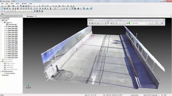
Task: Click the blue globe icon in the second toolbar
Action: [5, 9]
